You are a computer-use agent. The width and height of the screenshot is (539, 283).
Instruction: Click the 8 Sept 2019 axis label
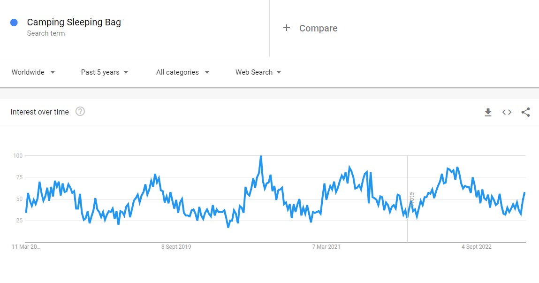pyautogui.click(x=176, y=247)
